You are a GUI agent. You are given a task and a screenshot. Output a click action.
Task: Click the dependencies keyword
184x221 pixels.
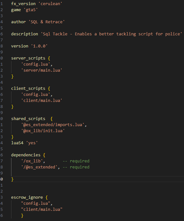26,155
